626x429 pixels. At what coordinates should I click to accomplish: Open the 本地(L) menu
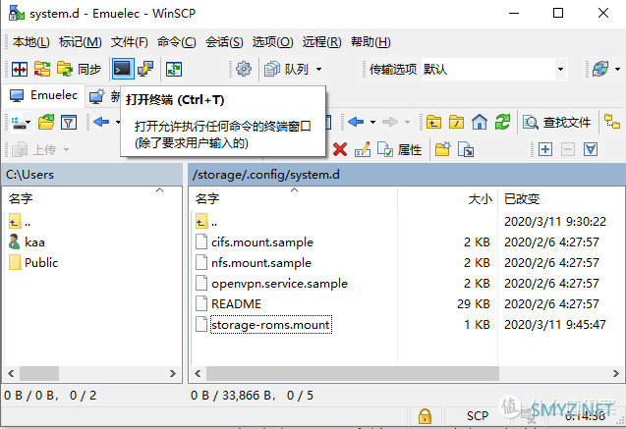[31, 42]
